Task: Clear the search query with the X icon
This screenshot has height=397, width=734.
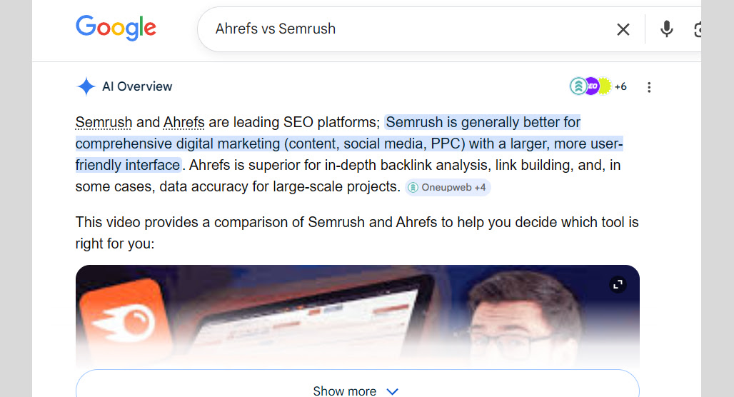Action: (623, 29)
